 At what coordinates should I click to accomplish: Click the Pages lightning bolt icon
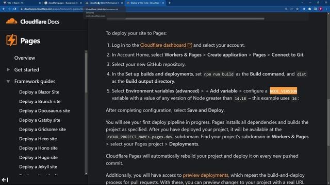pos(11,40)
